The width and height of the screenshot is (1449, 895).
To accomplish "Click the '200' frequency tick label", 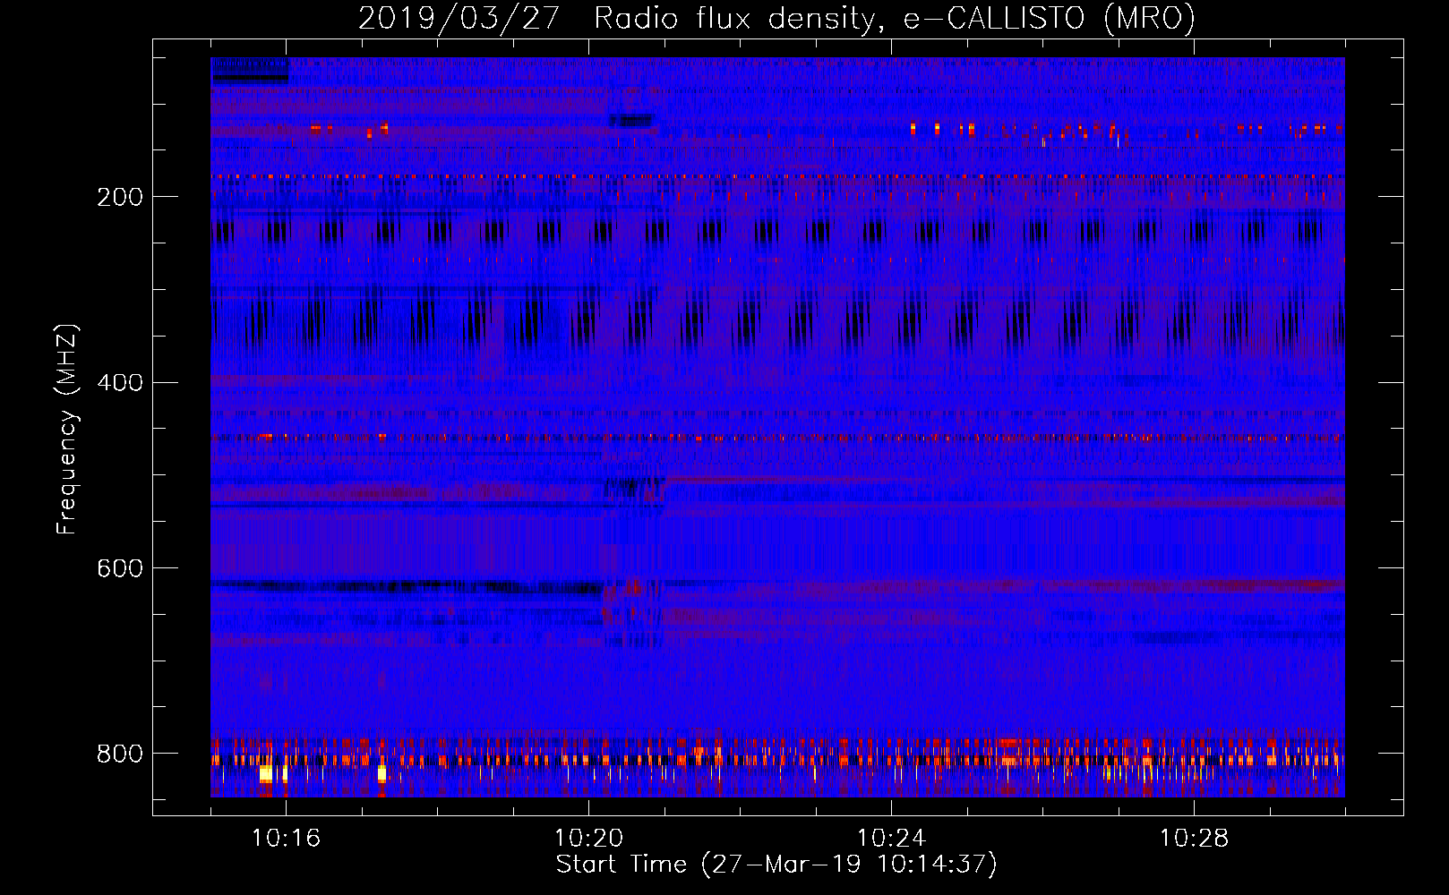I will pos(120,198).
